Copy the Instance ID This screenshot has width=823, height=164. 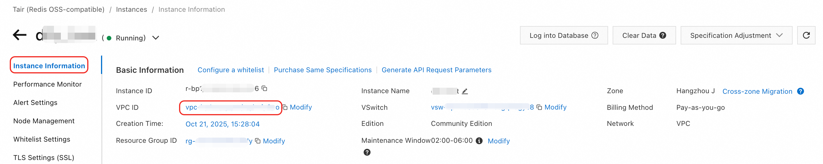pyautogui.click(x=264, y=88)
